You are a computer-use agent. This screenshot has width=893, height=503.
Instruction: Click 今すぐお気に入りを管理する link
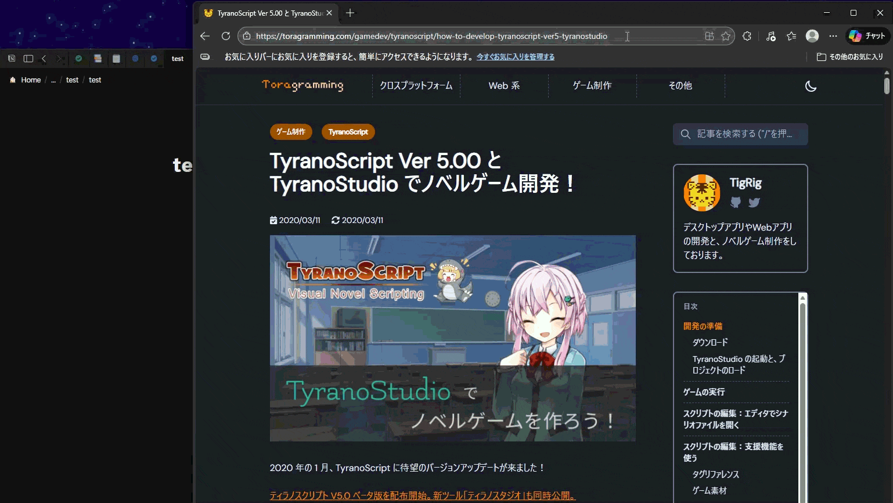click(516, 57)
